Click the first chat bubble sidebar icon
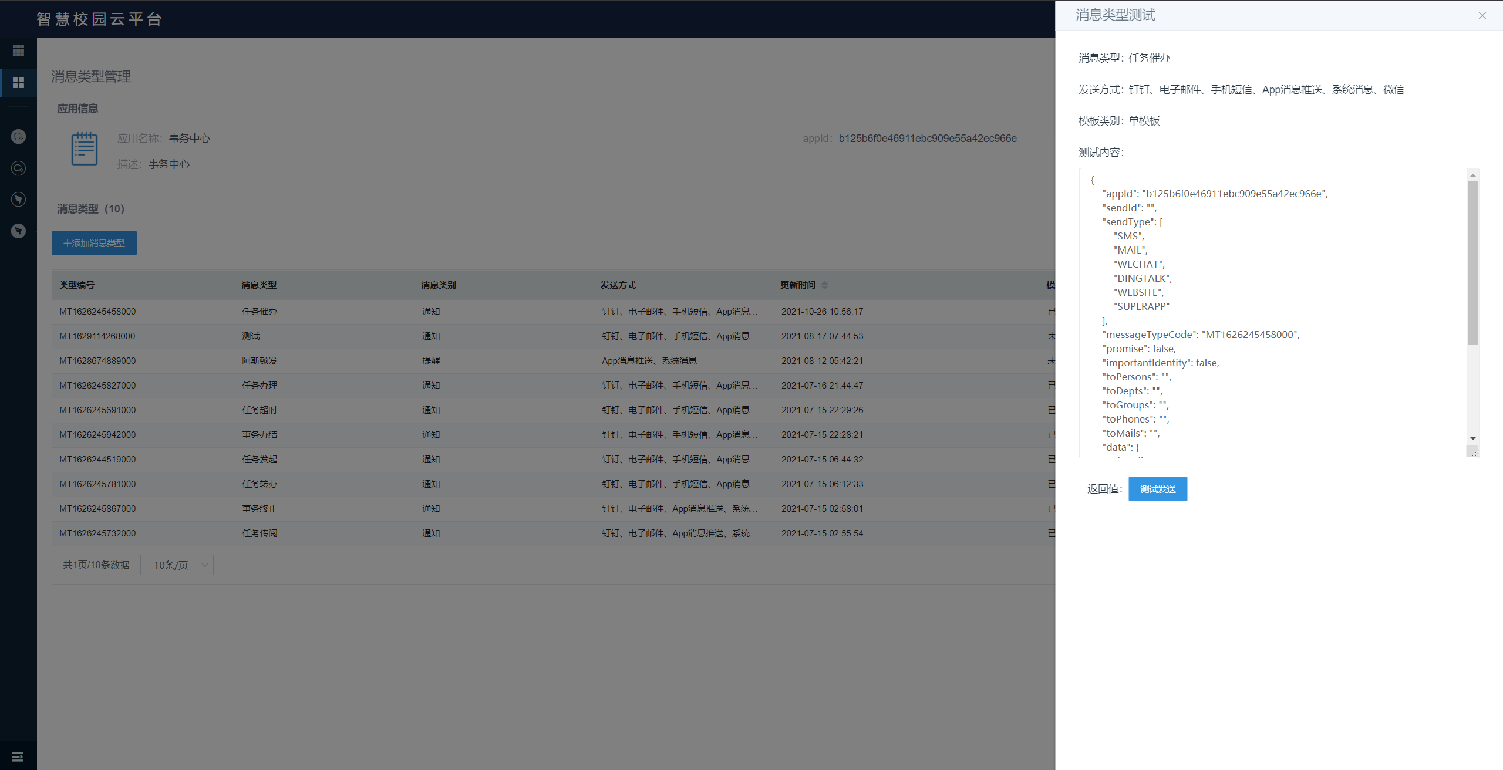This screenshot has width=1503, height=770. [x=18, y=137]
